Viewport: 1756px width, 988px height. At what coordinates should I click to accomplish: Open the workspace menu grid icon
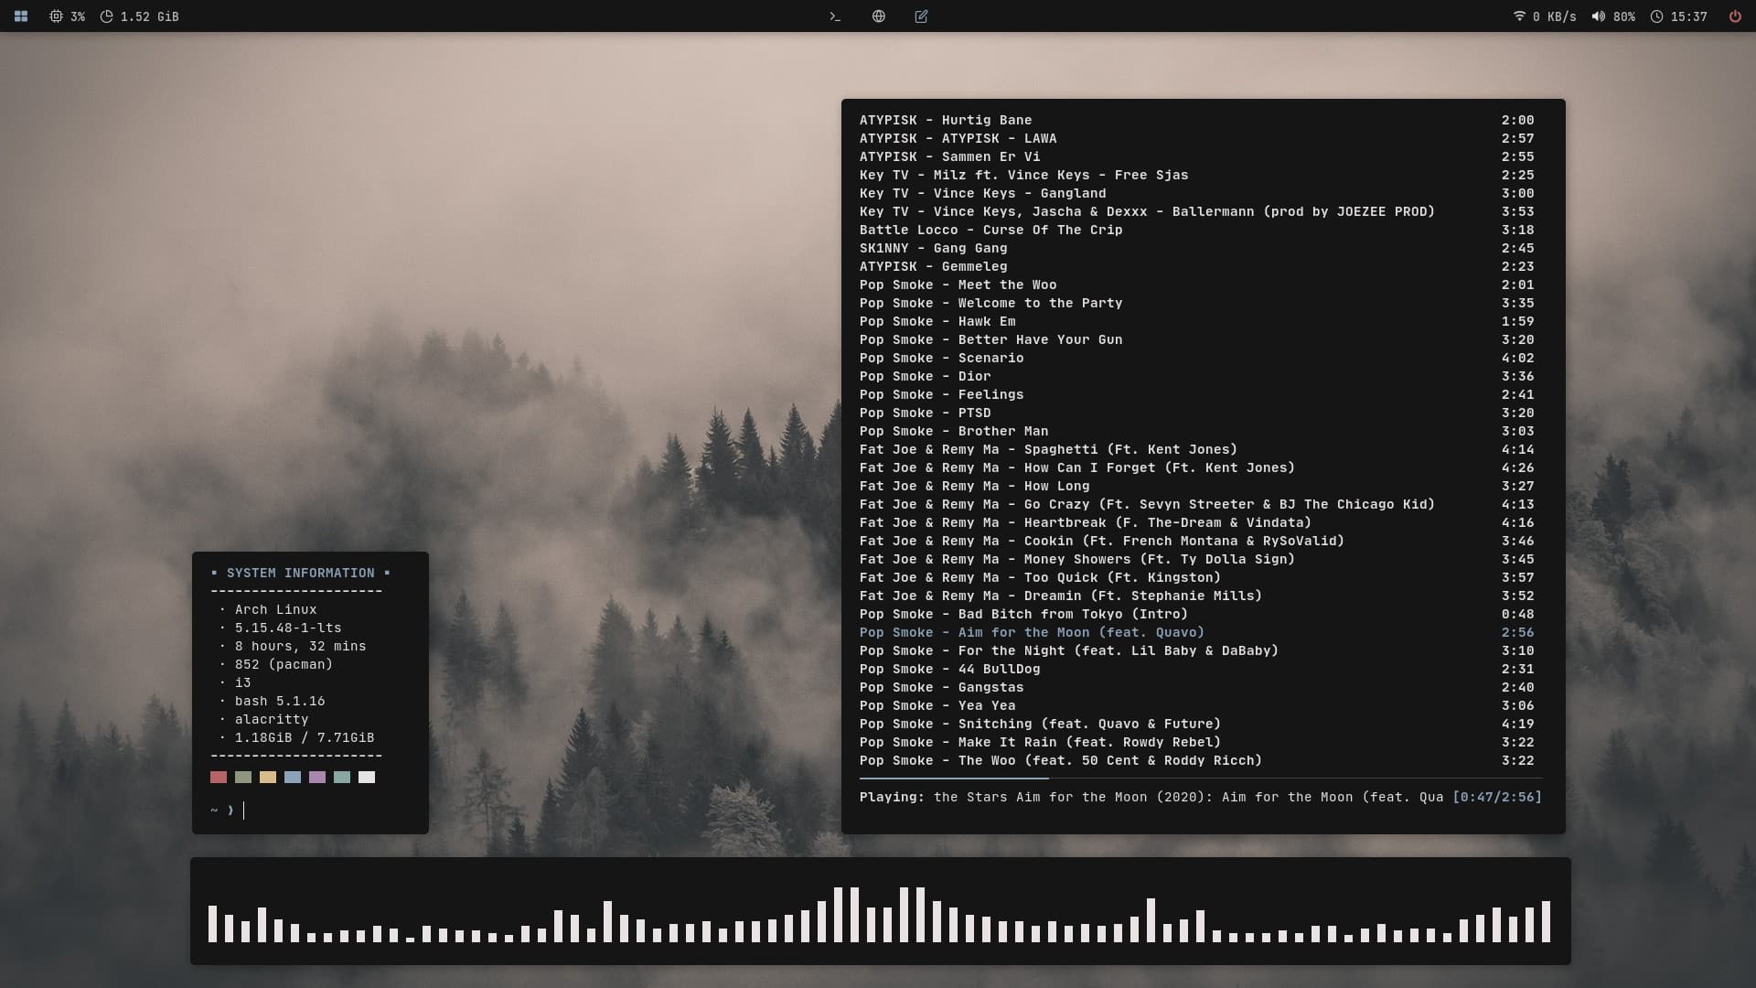click(21, 16)
